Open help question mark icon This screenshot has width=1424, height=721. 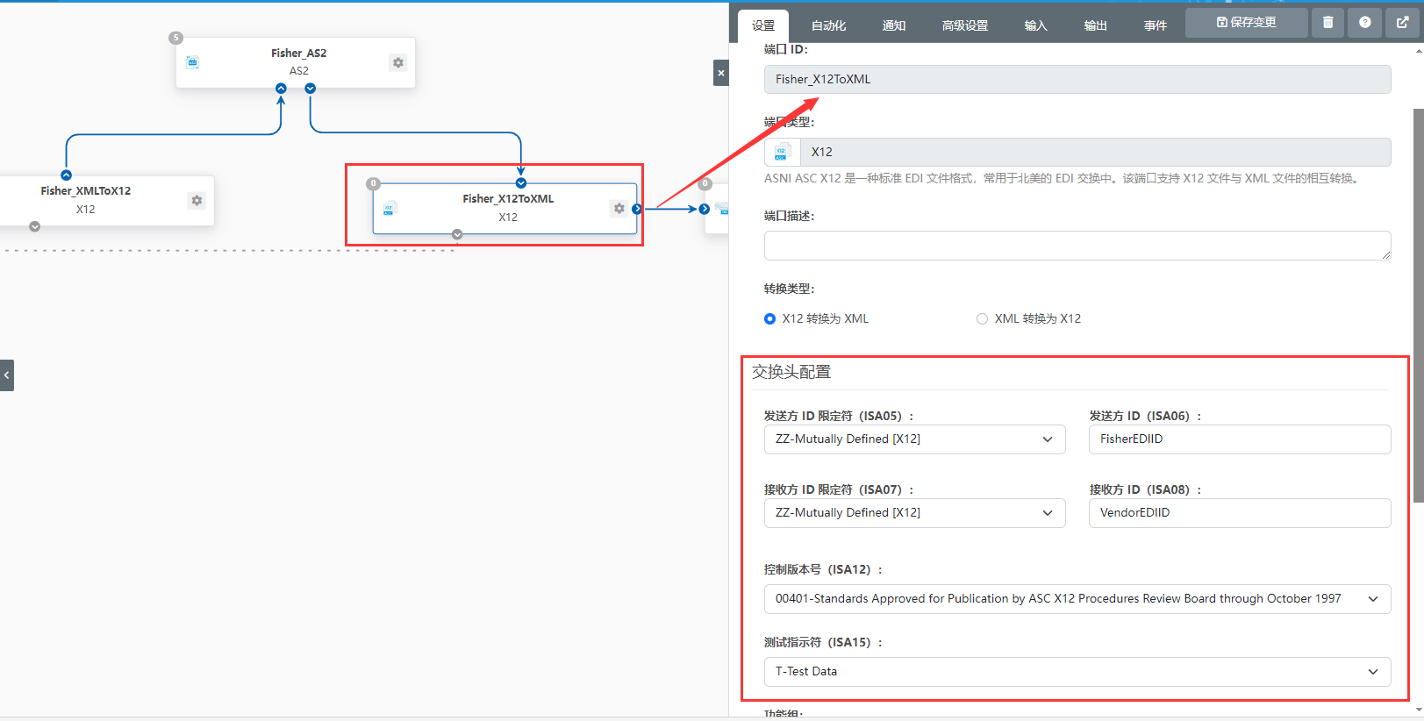click(1364, 23)
